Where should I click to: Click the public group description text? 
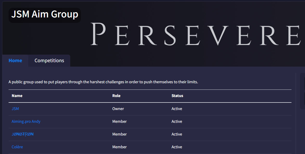coord(103,82)
